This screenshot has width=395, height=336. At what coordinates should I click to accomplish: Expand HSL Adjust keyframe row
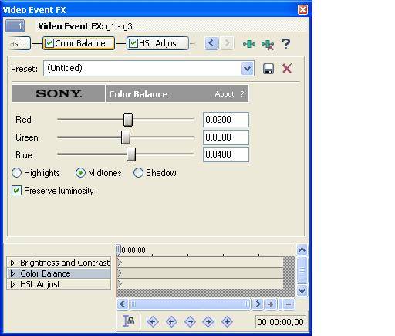(12, 284)
